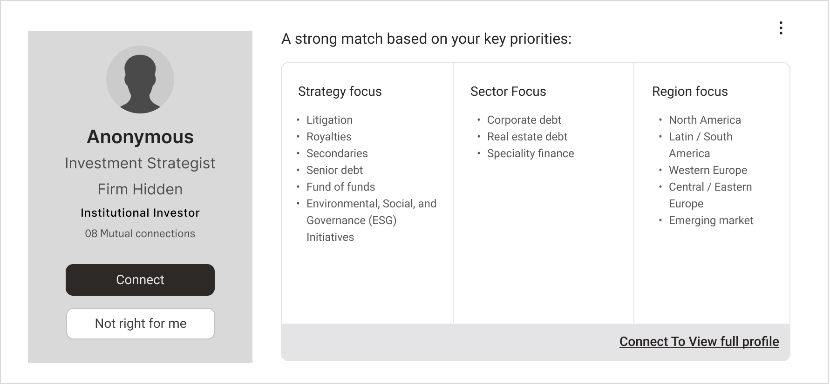Click the Speciality finance item
This screenshot has width=830, height=385.
(x=530, y=153)
